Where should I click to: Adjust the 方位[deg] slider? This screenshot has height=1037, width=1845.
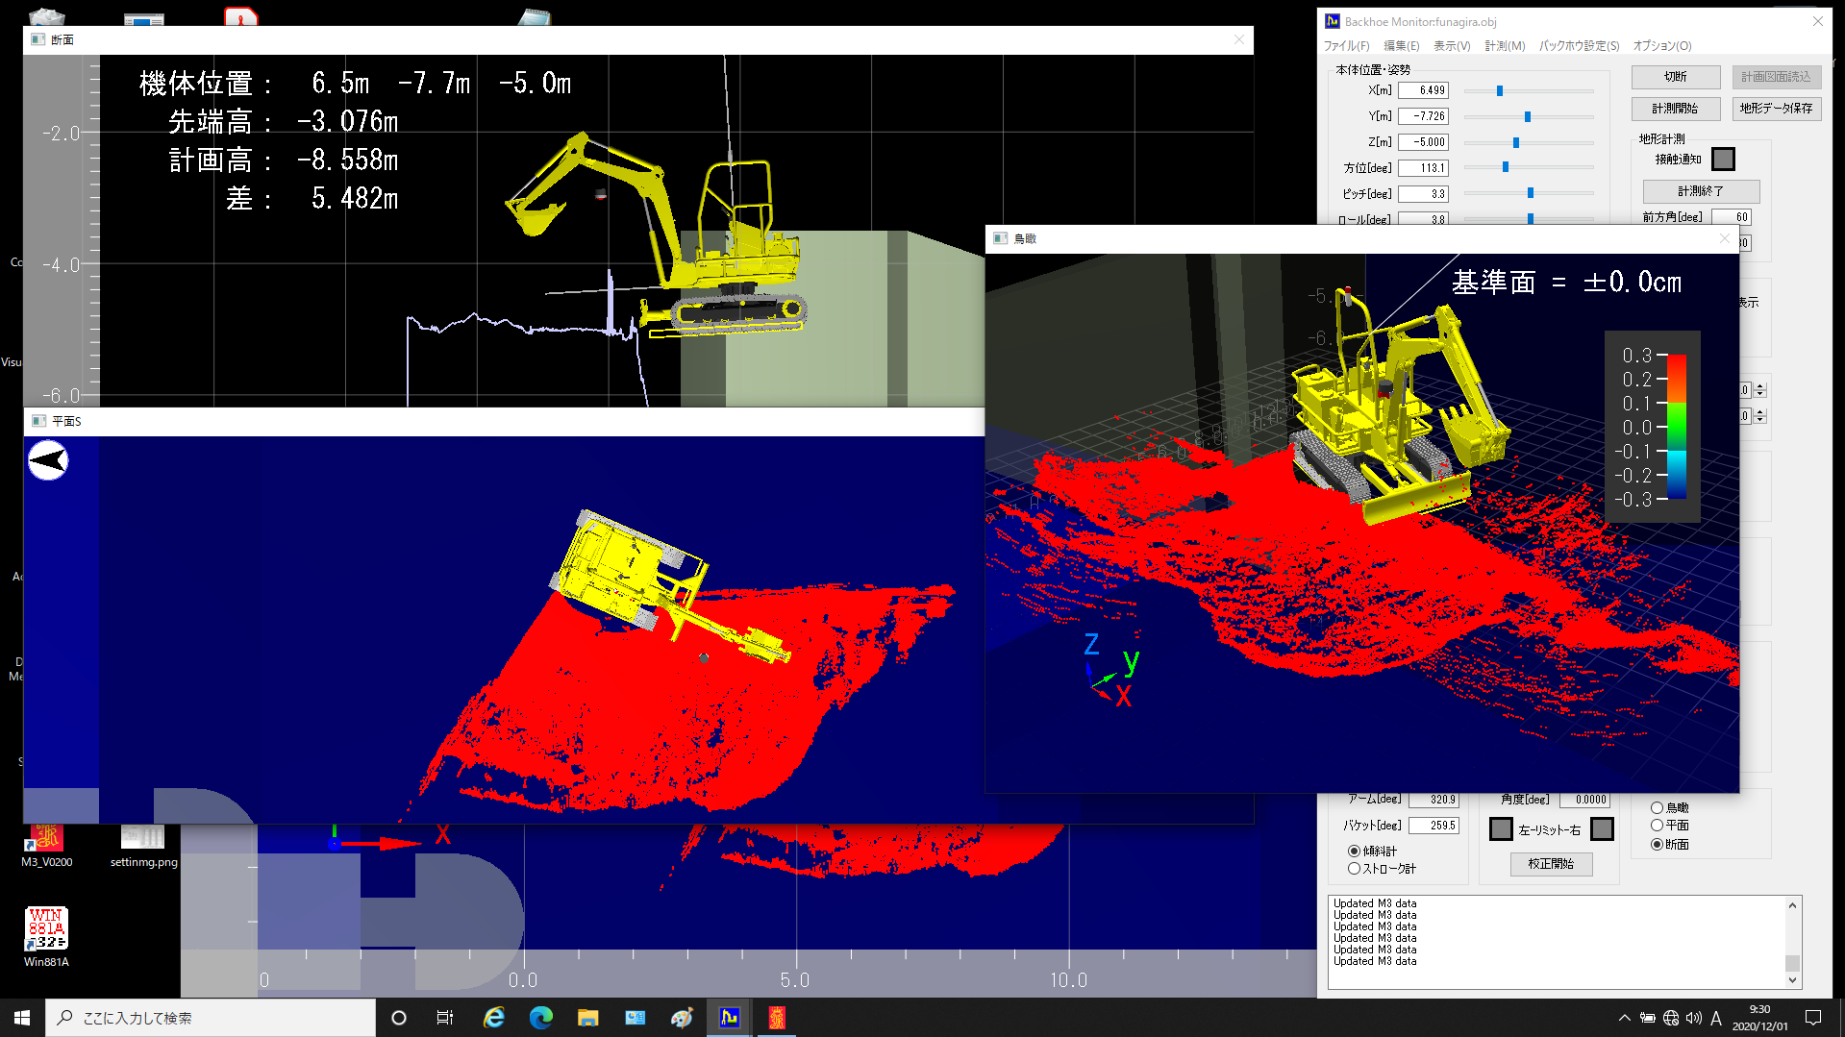1505,167
